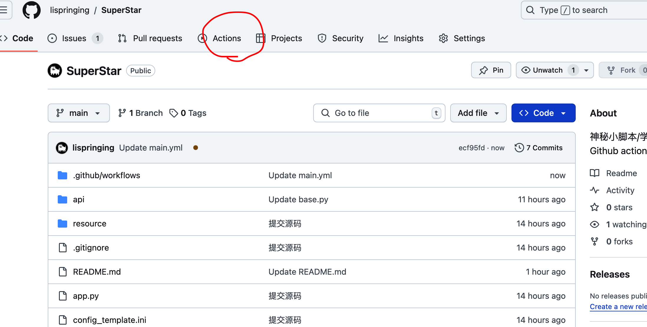View the 0 stars link
The width and height of the screenshot is (647, 327).
(611, 207)
